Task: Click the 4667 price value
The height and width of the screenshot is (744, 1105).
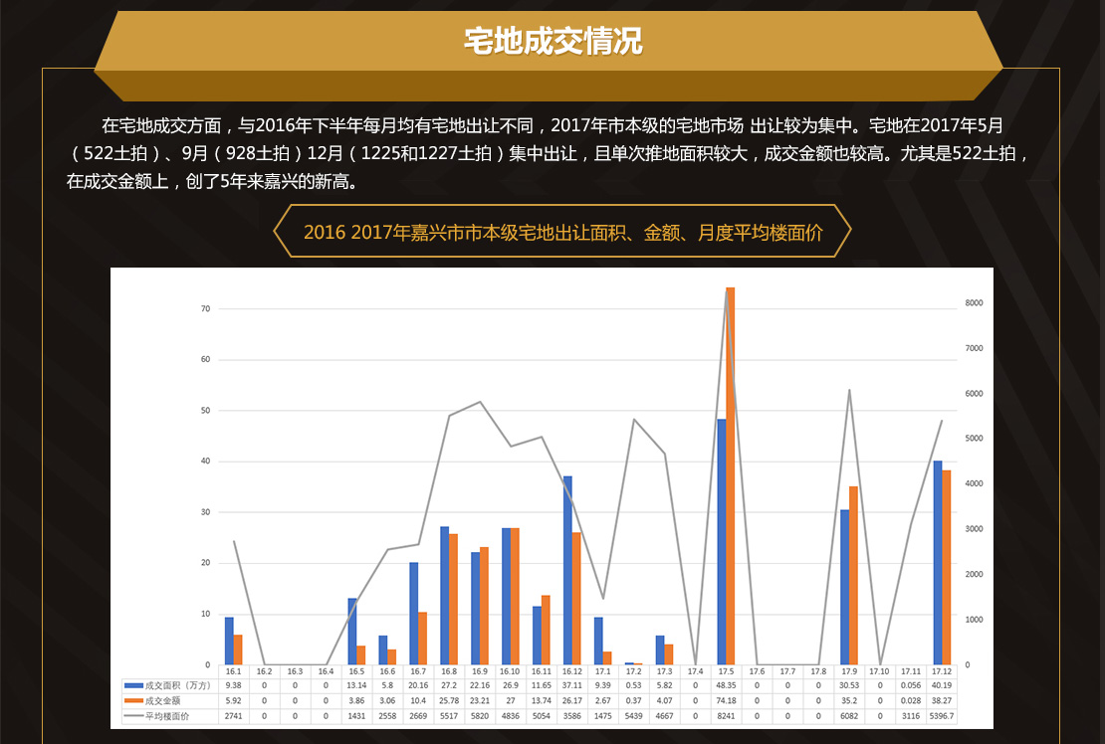Action: coord(665,716)
